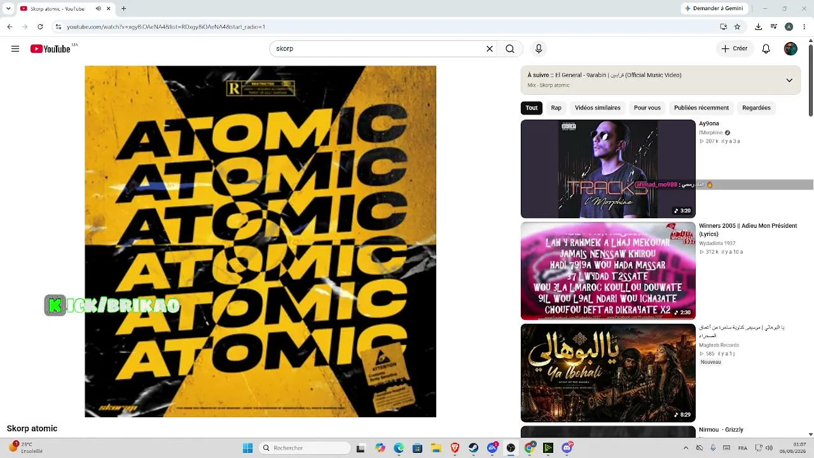Switch the 'FRA' keyboard language indicator

click(743, 448)
